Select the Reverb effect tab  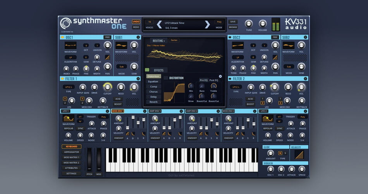(153, 102)
